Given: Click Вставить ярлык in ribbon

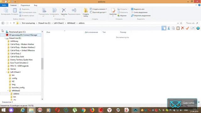Looking at the screenshot, I should point(27,16).
